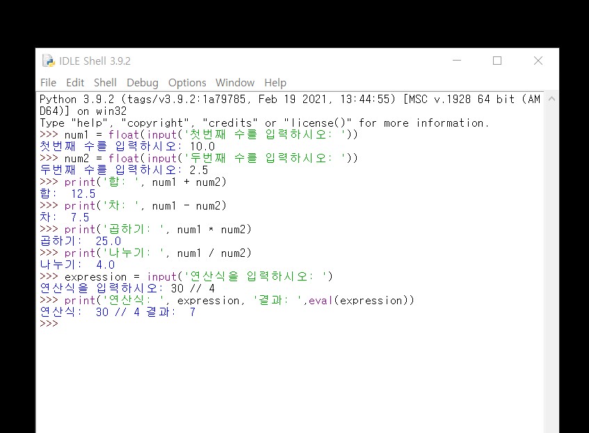Click the scrollbar up arrow
Viewport: 589px width, 433px height.
(553, 97)
